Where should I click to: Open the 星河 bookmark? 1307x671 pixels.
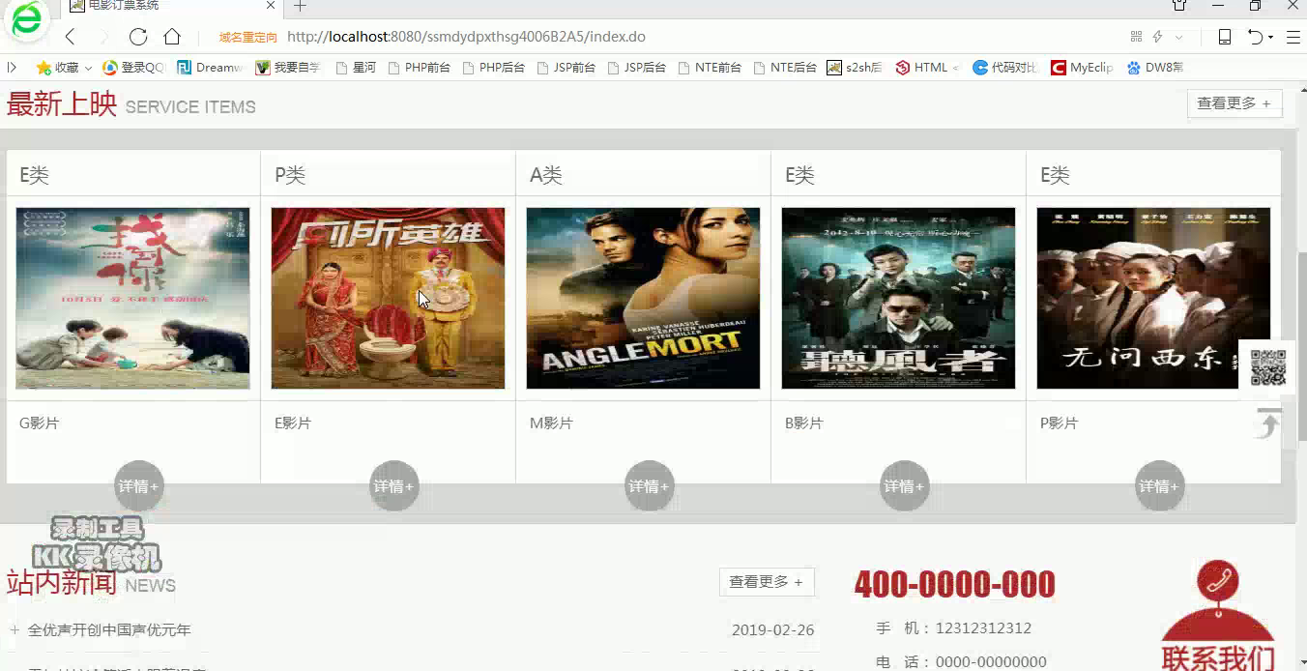click(355, 68)
